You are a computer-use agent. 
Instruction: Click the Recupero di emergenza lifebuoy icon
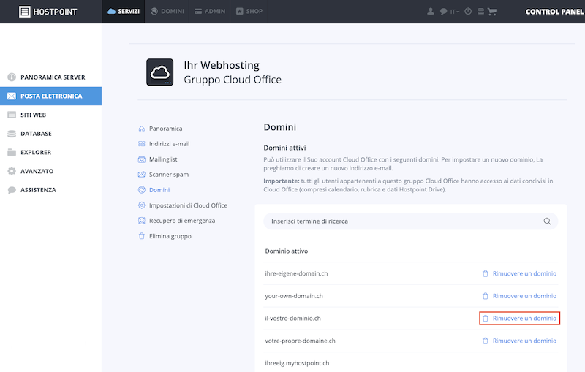[x=141, y=221]
